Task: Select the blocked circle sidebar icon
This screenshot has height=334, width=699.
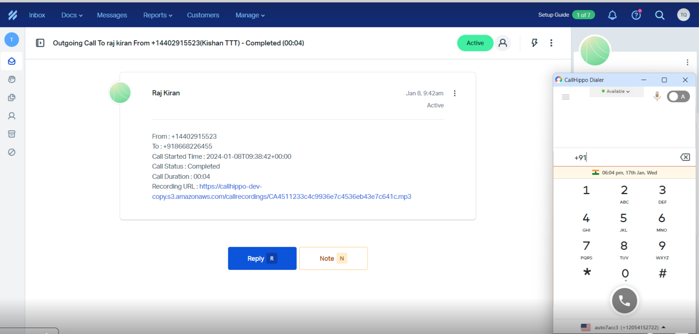Action: click(x=12, y=152)
